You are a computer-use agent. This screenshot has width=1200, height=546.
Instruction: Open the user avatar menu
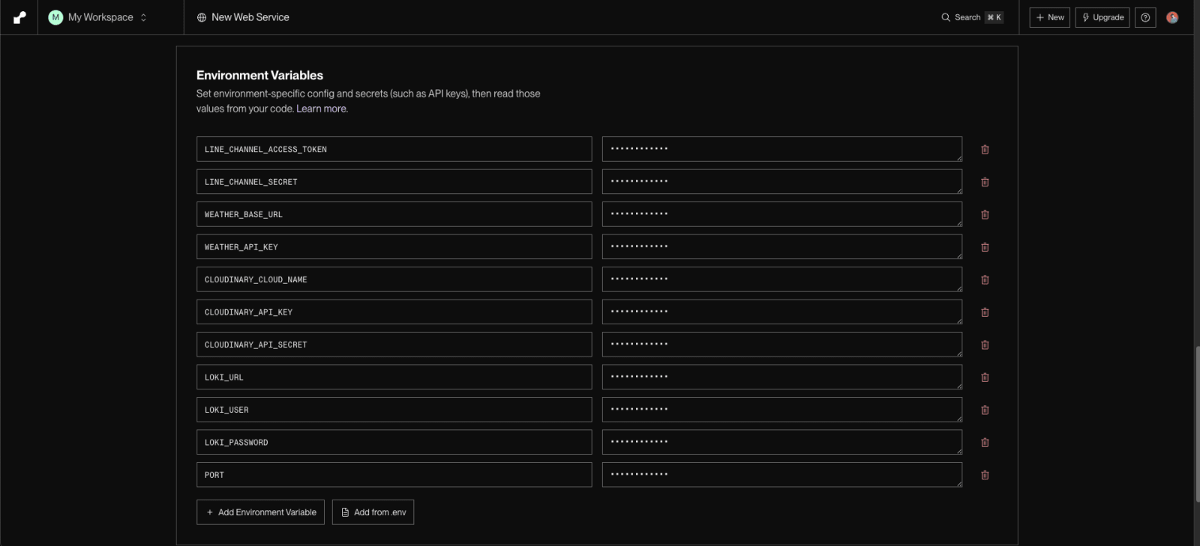coord(1172,17)
